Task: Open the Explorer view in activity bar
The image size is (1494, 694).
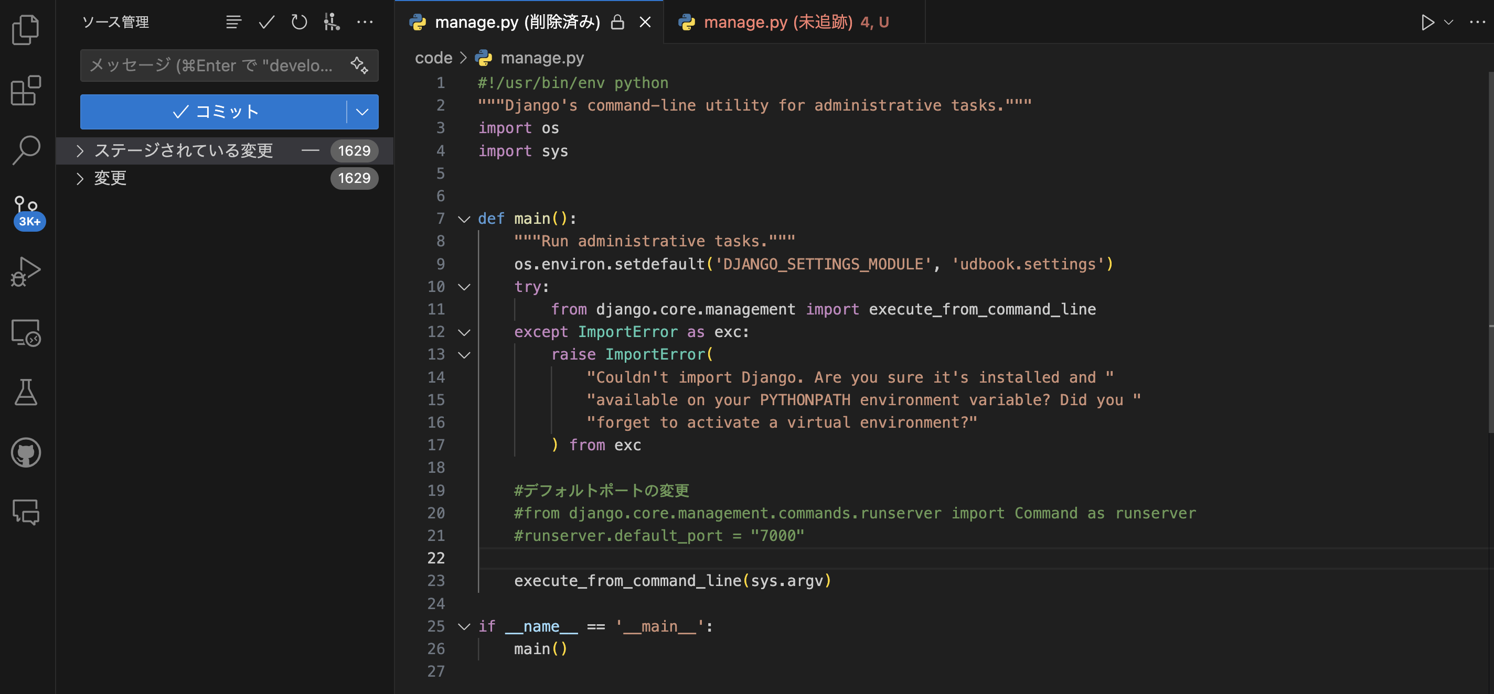Action: 26,29
